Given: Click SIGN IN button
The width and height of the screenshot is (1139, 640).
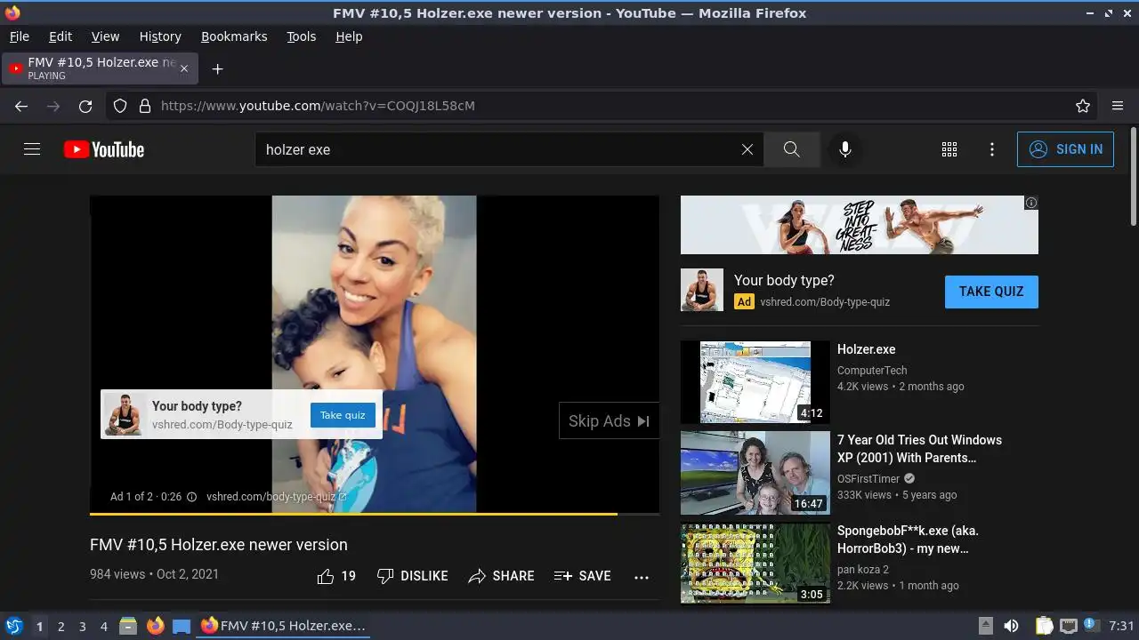Looking at the screenshot, I should click(1065, 149).
